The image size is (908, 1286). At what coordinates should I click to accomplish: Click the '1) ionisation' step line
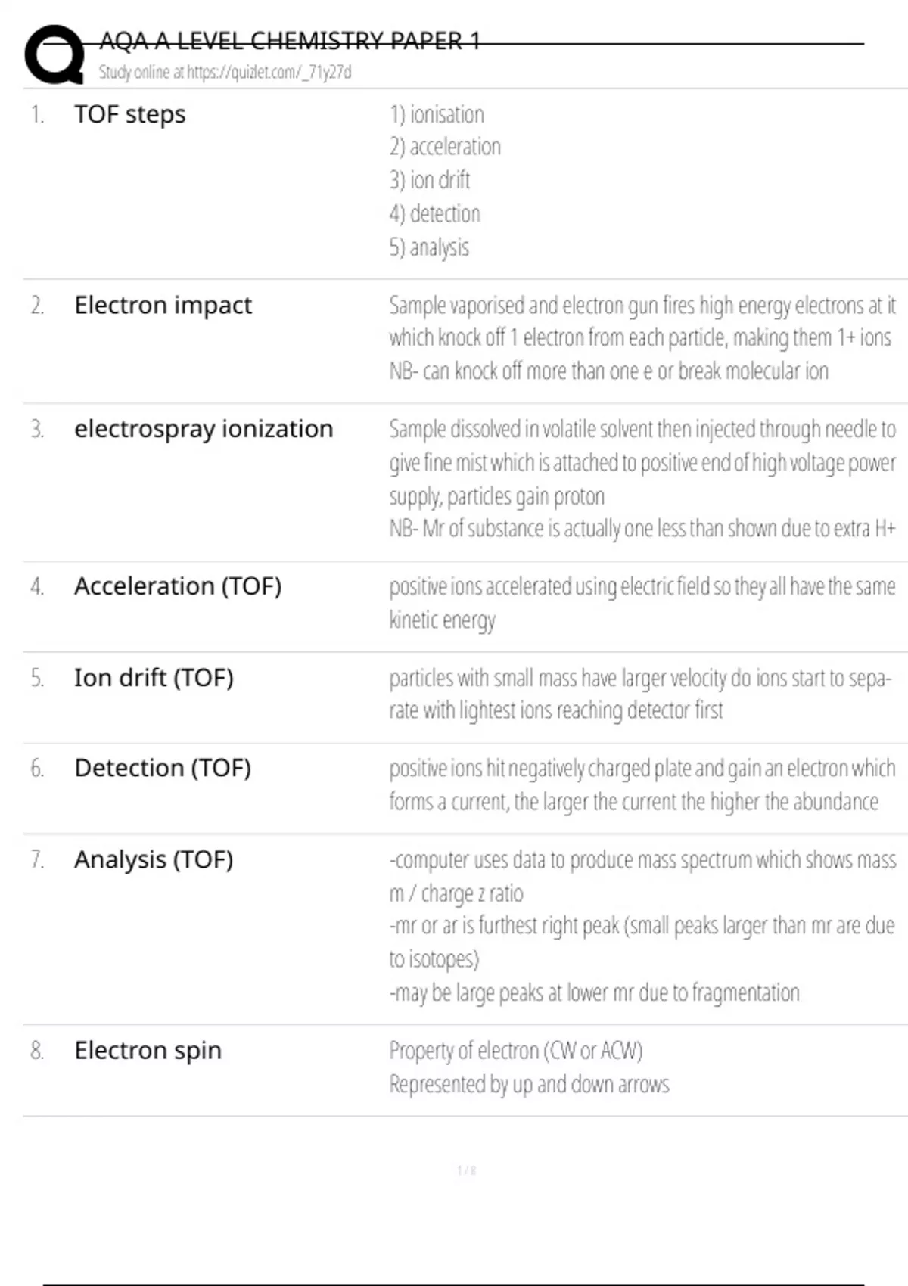click(437, 114)
